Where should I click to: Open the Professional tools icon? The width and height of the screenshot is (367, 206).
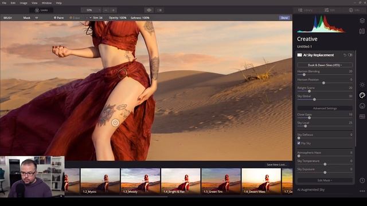362,116
